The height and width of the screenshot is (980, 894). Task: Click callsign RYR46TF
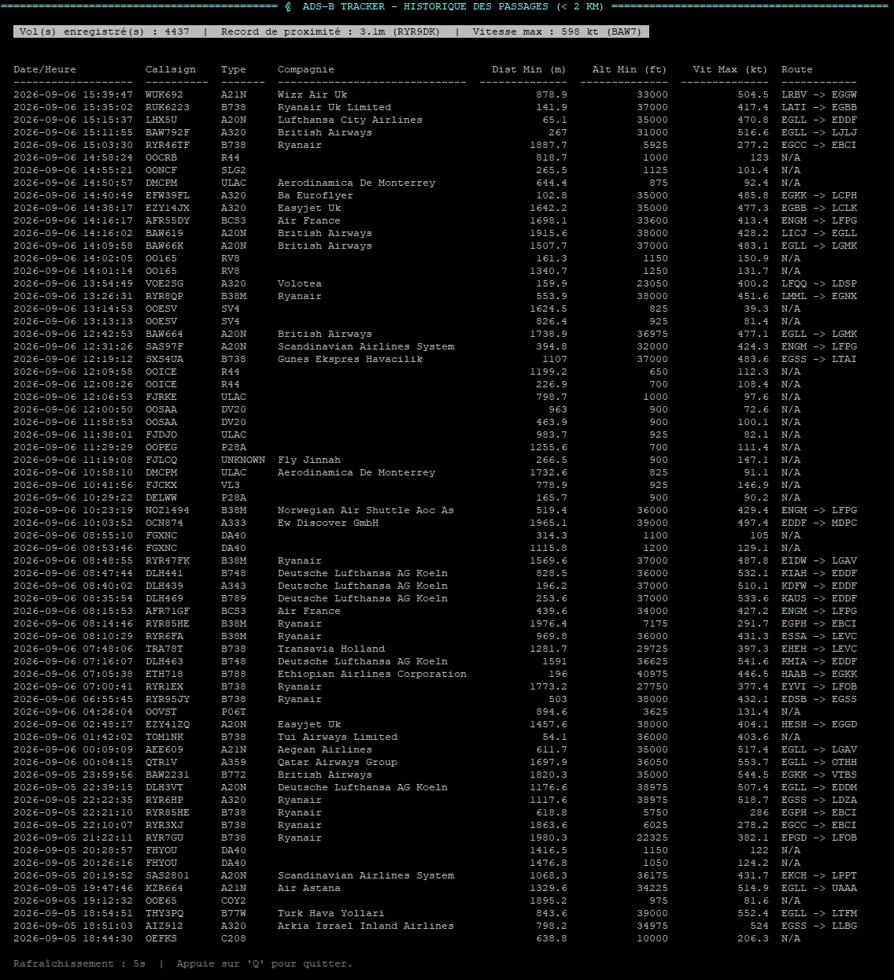pos(168,145)
